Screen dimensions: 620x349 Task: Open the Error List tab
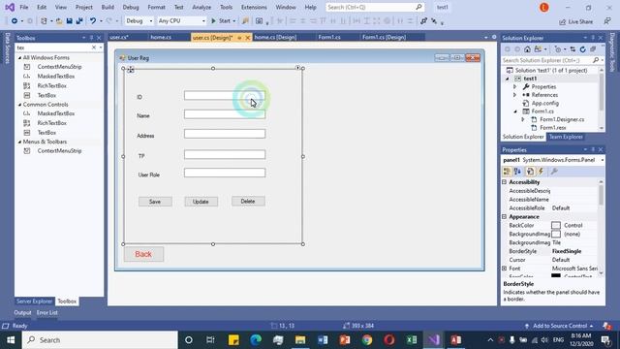coord(47,312)
